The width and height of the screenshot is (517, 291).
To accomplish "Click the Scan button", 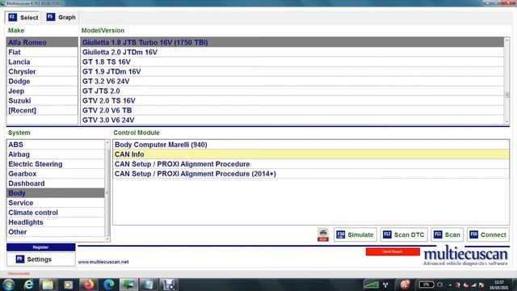I will point(447,234).
